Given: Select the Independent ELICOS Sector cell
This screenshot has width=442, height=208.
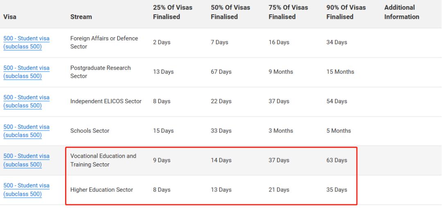Looking at the screenshot, I should pos(106,101).
